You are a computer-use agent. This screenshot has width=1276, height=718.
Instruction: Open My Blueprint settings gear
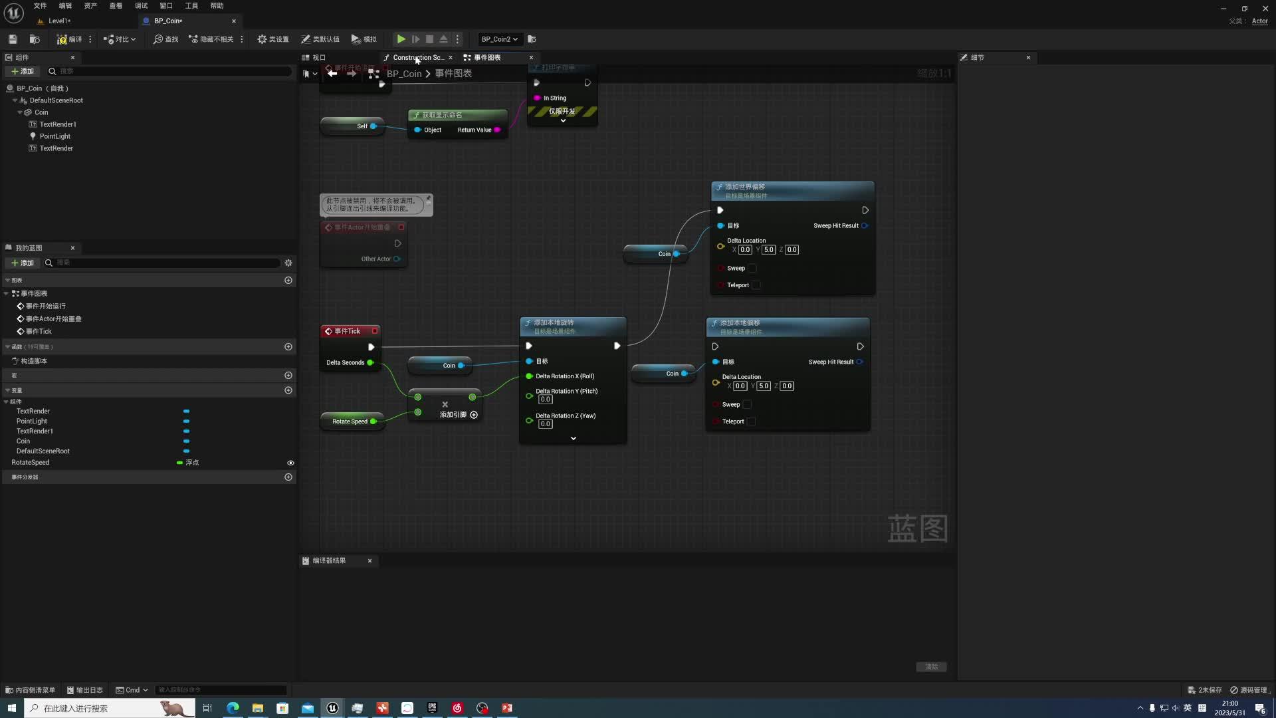[x=288, y=263]
